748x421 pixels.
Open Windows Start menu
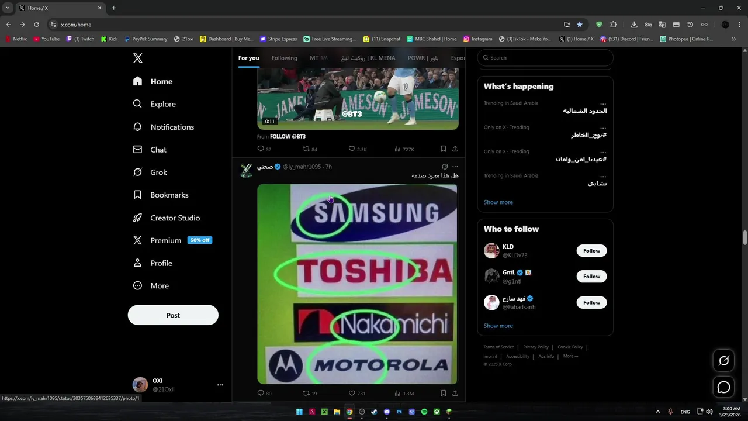(x=299, y=412)
